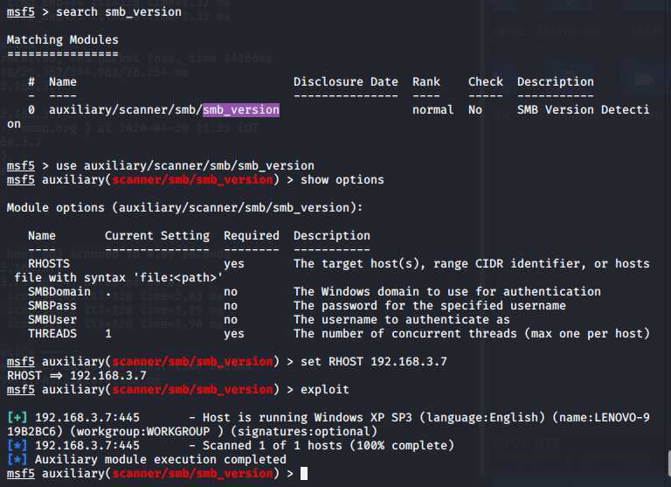Click the THREADS option name
The width and height of the screenshot is (671, 487).
[x=52, y=334]
